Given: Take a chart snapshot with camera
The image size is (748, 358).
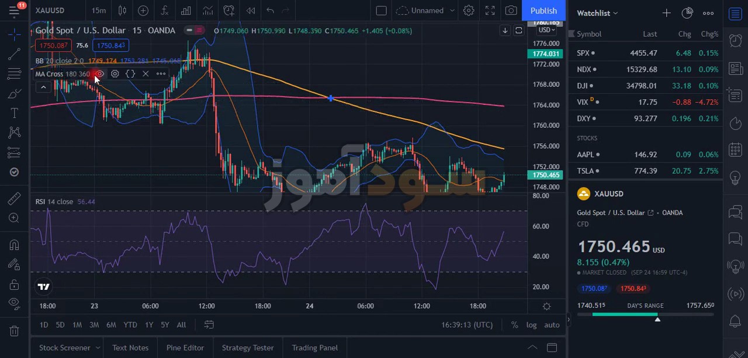Looking at the screenshot, I should (511, 10).
